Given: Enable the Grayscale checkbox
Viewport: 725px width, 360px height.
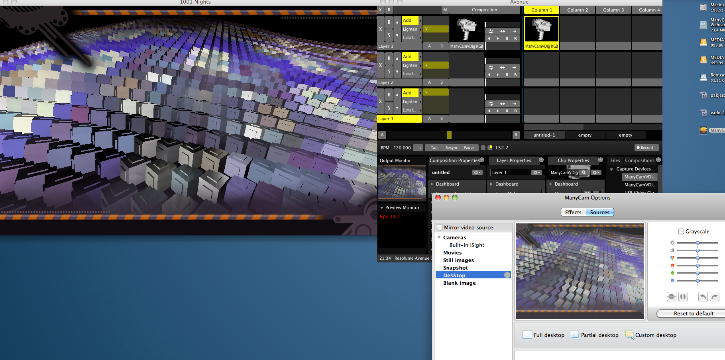Looking at the screenshot, I should point(681,231).
